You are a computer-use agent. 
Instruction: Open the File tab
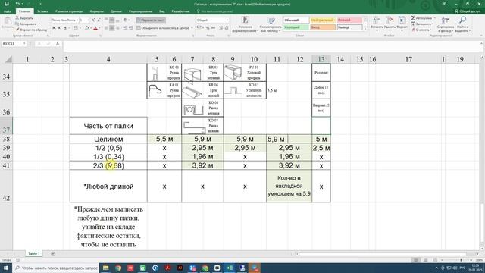(x=7, y=11)
